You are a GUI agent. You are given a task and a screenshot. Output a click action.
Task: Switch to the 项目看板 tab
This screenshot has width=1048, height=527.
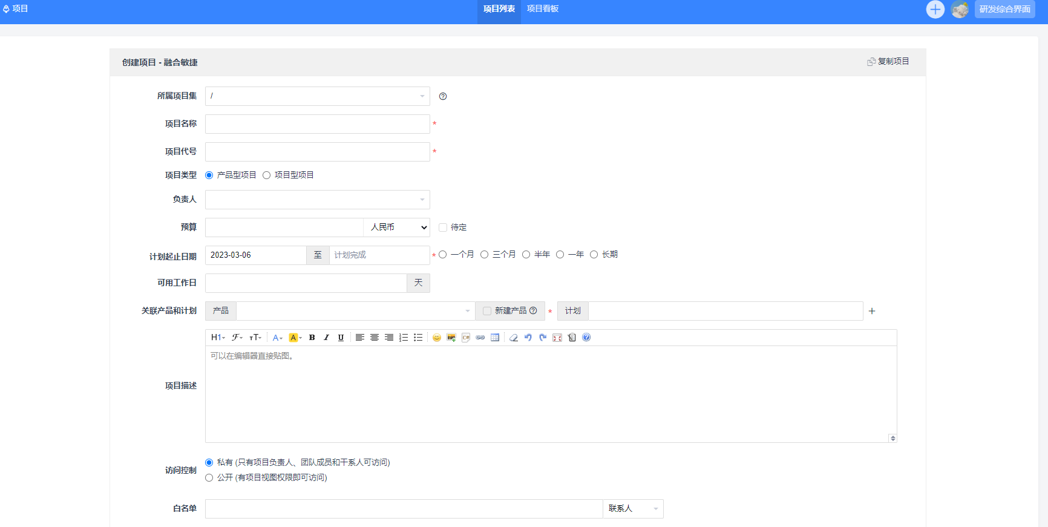click(542, 9)
